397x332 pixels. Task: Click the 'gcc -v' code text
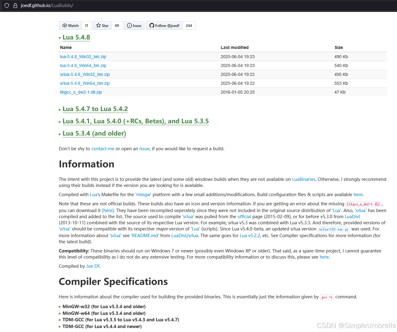tap(327, 297)
